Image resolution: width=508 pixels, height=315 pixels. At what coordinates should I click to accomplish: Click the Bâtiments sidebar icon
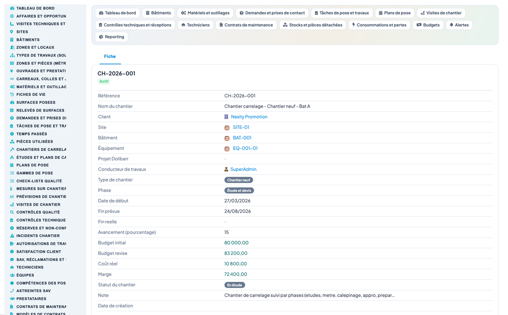click(x=12, y=39)
